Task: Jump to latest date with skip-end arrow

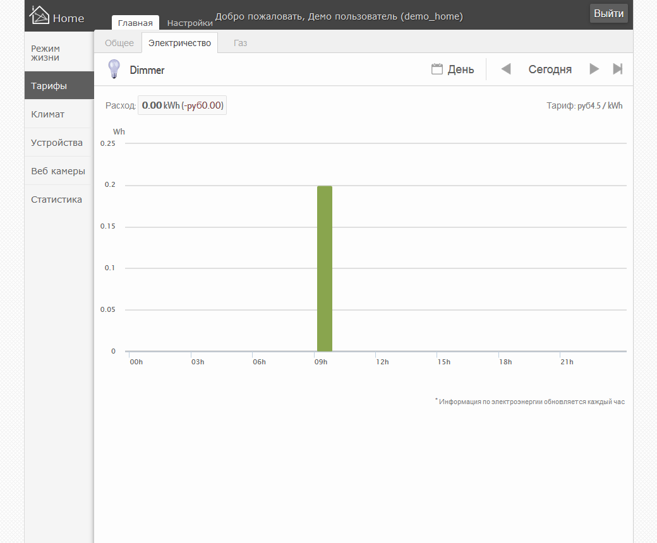Action: pos(618,69)
